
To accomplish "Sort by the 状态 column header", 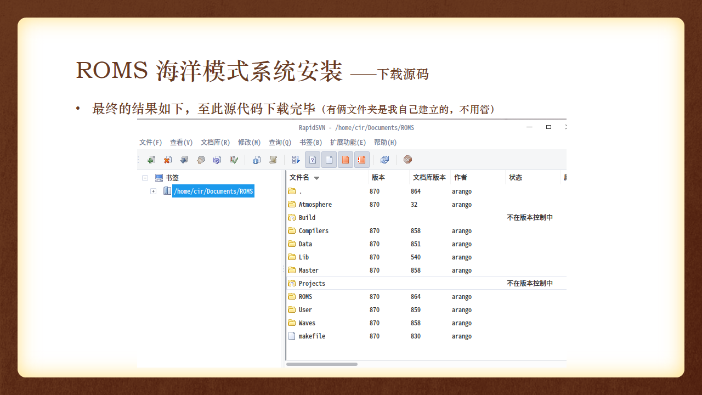I will pos(533,177).
